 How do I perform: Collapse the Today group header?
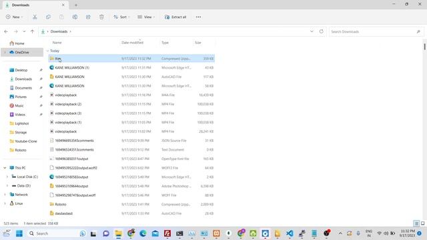tap(48, 51)
